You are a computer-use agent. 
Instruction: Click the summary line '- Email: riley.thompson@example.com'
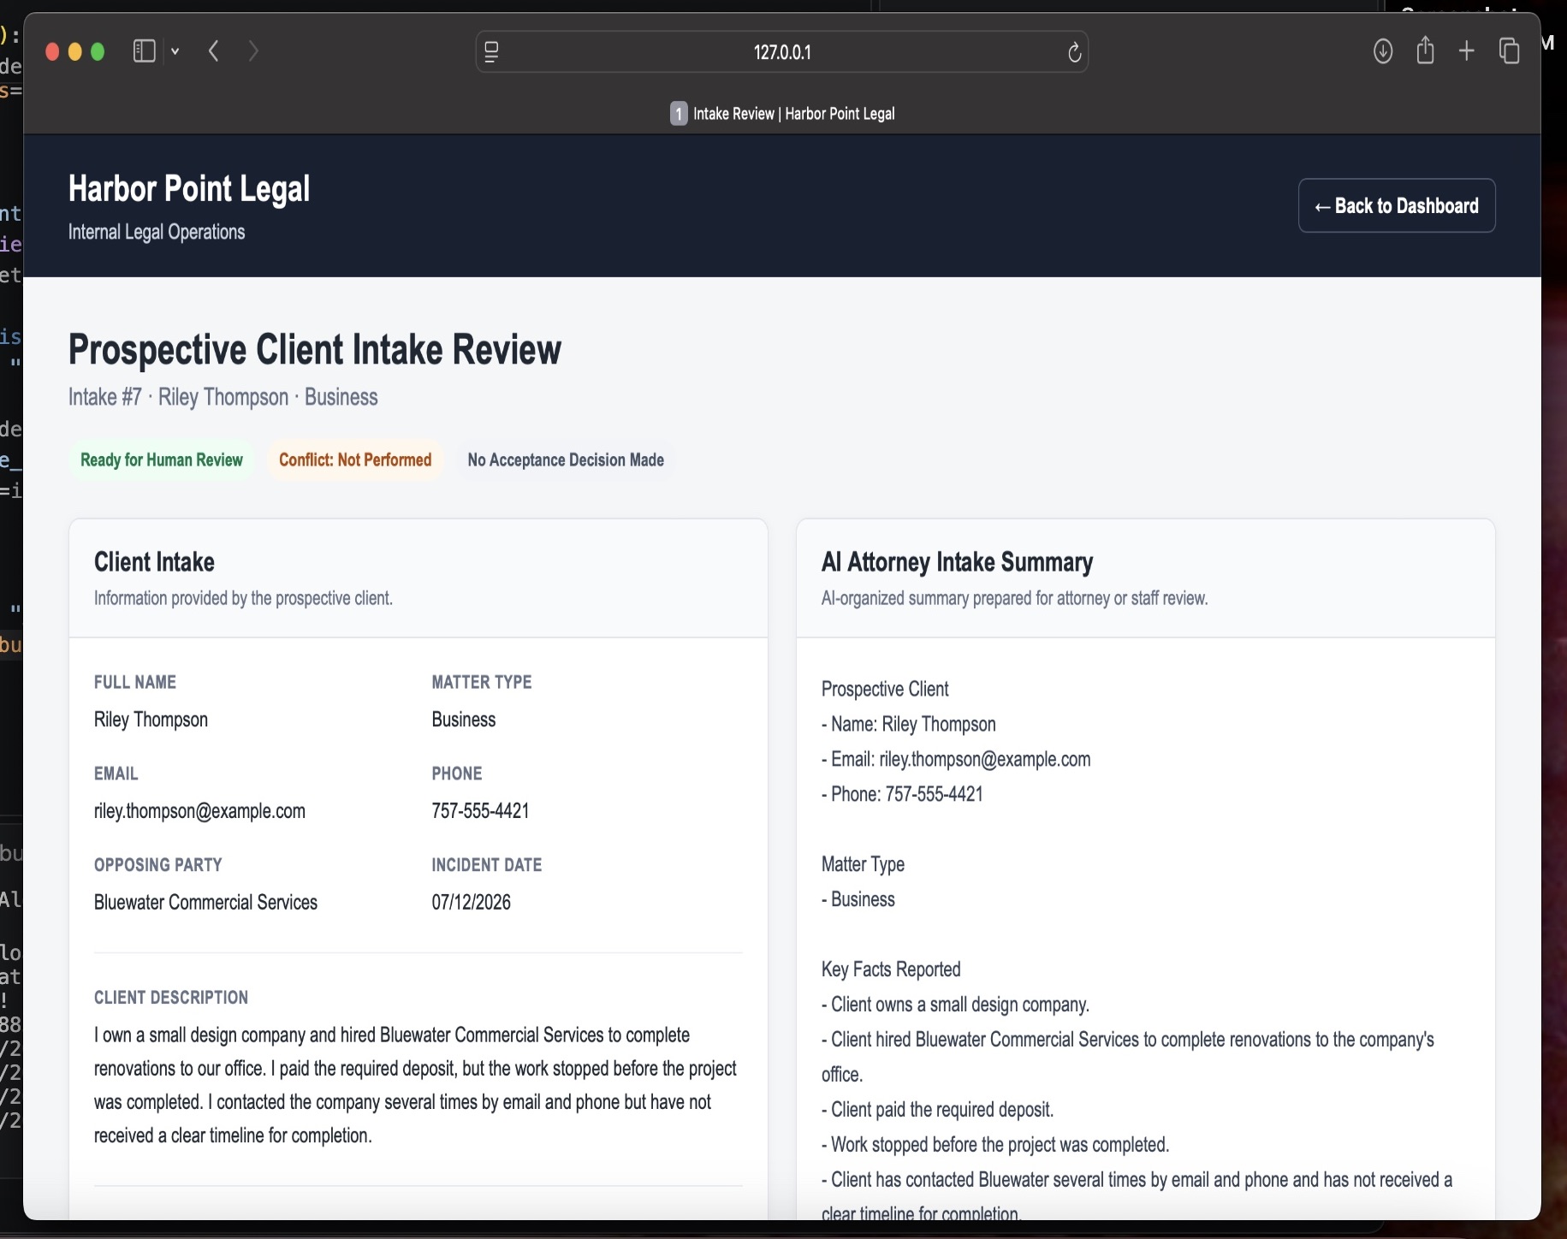coord(956,760)
